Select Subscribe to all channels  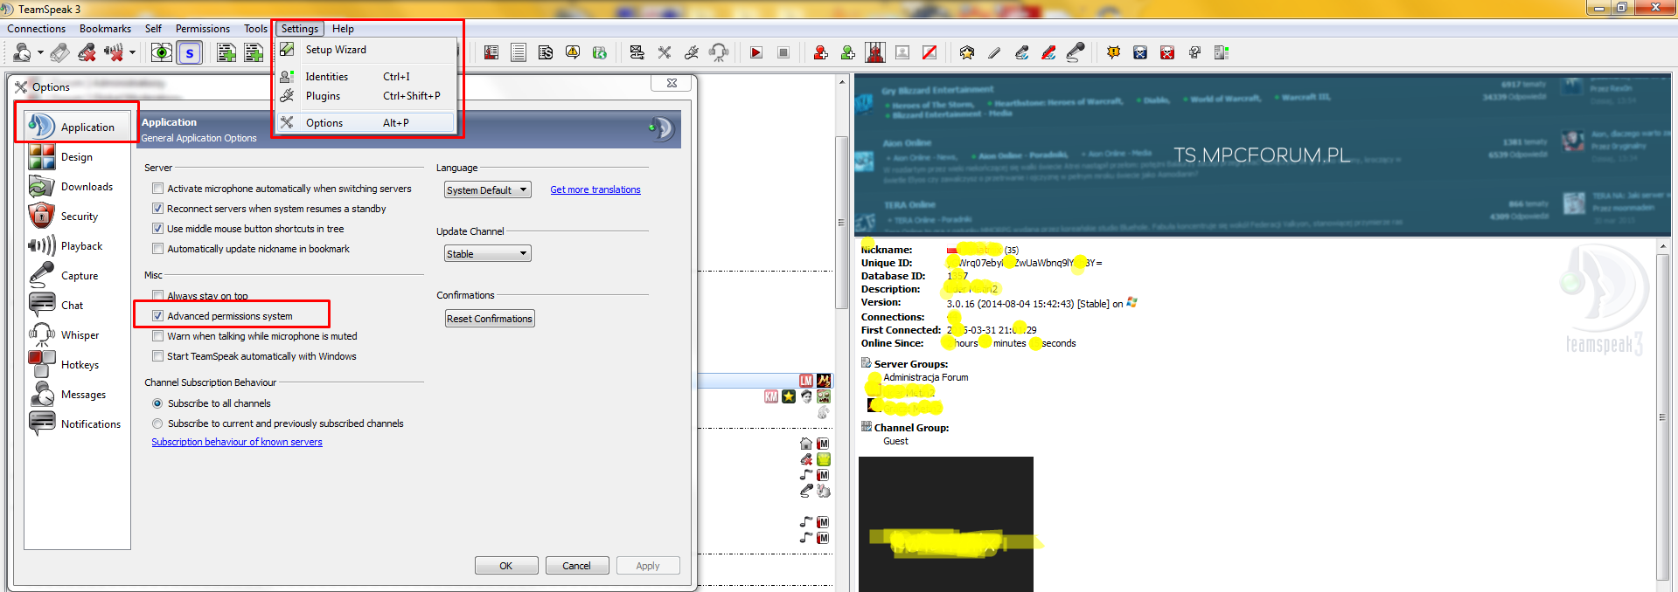click(157, 403)
